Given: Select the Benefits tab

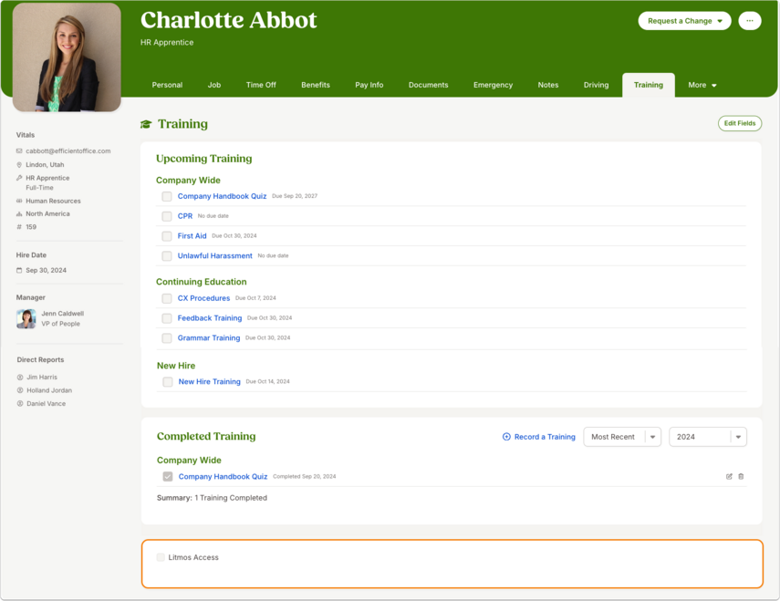Looking at the screenshot, I should tap(316, 85).
